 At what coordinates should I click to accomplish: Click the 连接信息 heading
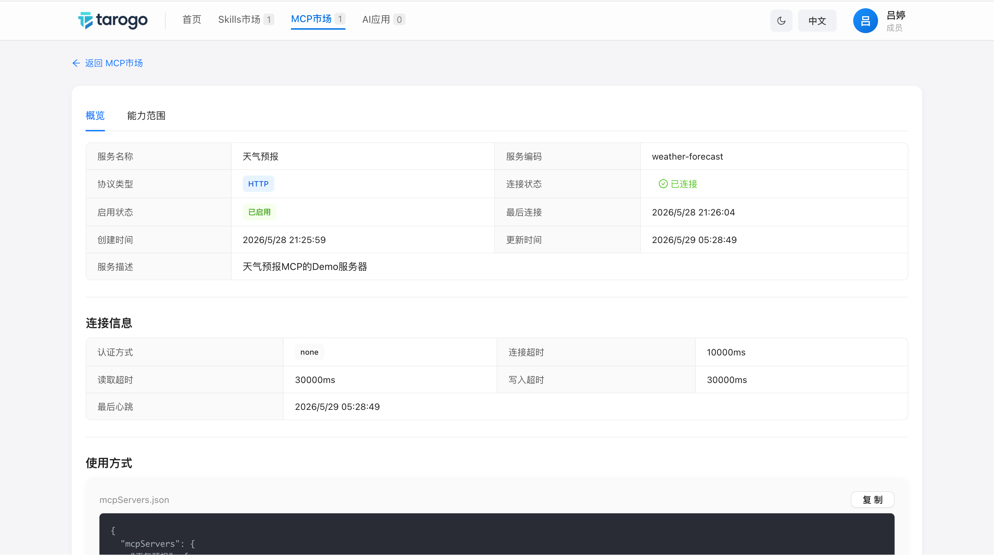point(109,323)
